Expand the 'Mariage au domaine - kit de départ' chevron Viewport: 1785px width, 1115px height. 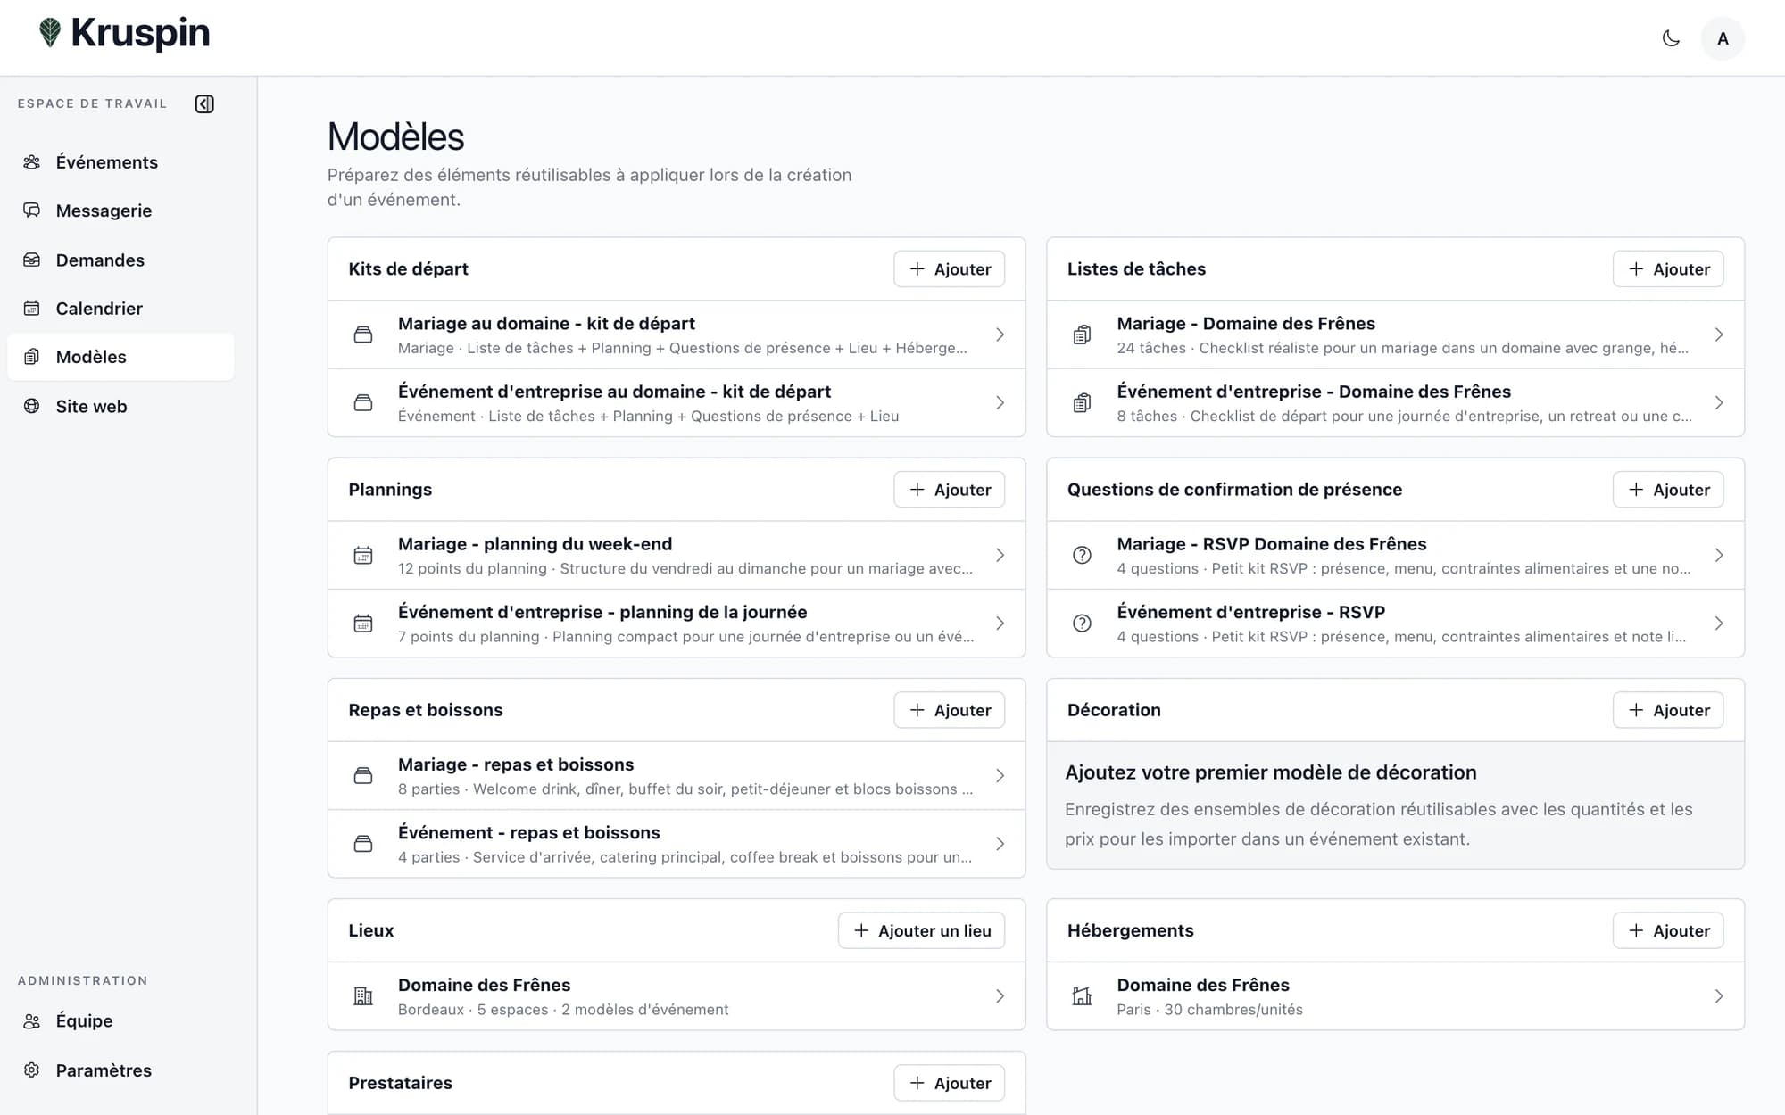point(1000,334)
